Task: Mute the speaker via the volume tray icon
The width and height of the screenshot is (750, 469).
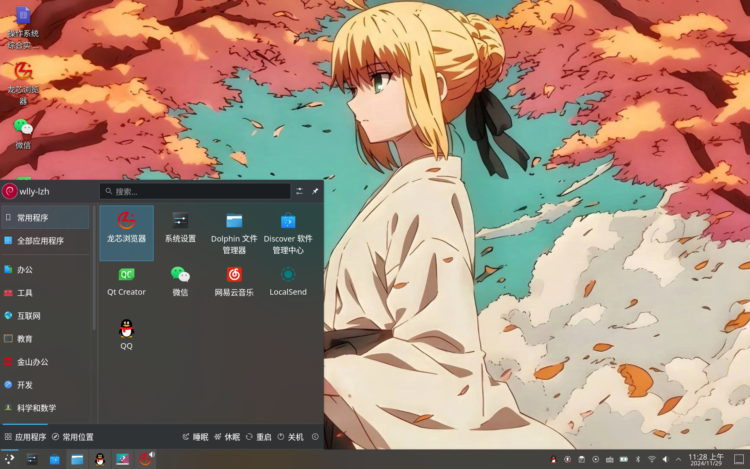Action: click(x=666, y=459)
